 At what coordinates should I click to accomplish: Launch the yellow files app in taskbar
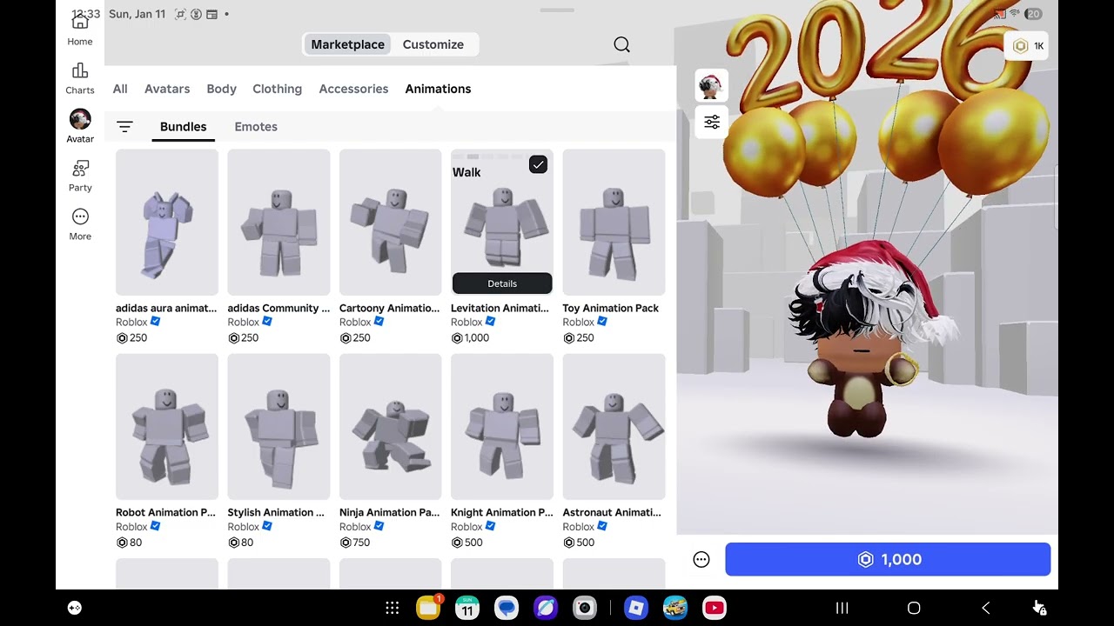click(x=428, y=608)
